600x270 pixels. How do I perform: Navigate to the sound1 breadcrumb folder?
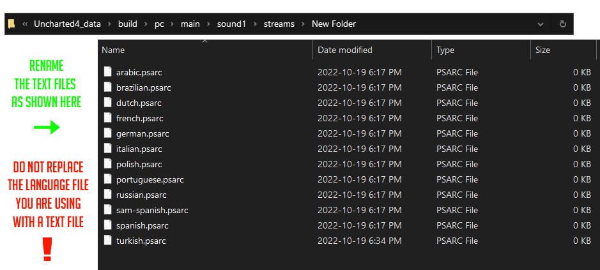click(x=231, y=24)
